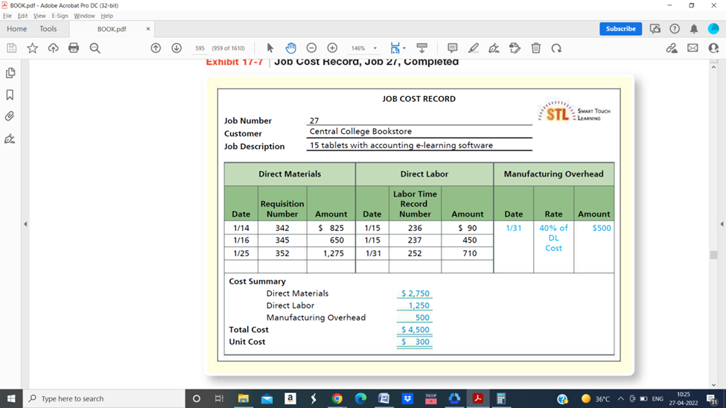This screenshot has width=726, height=408.
Task: Open the Attachments panel paperclip
Action: 10,116
